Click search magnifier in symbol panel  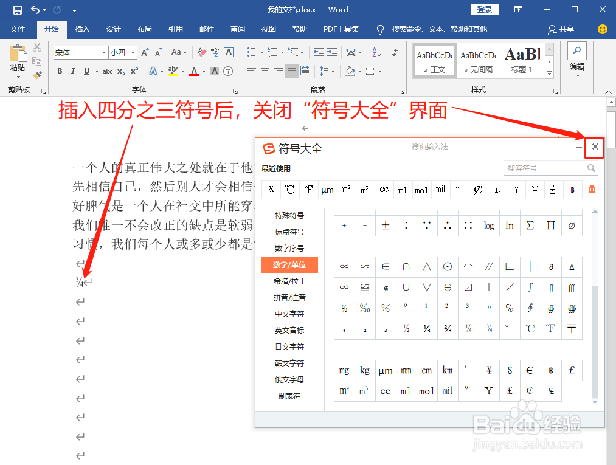point(591,168)
